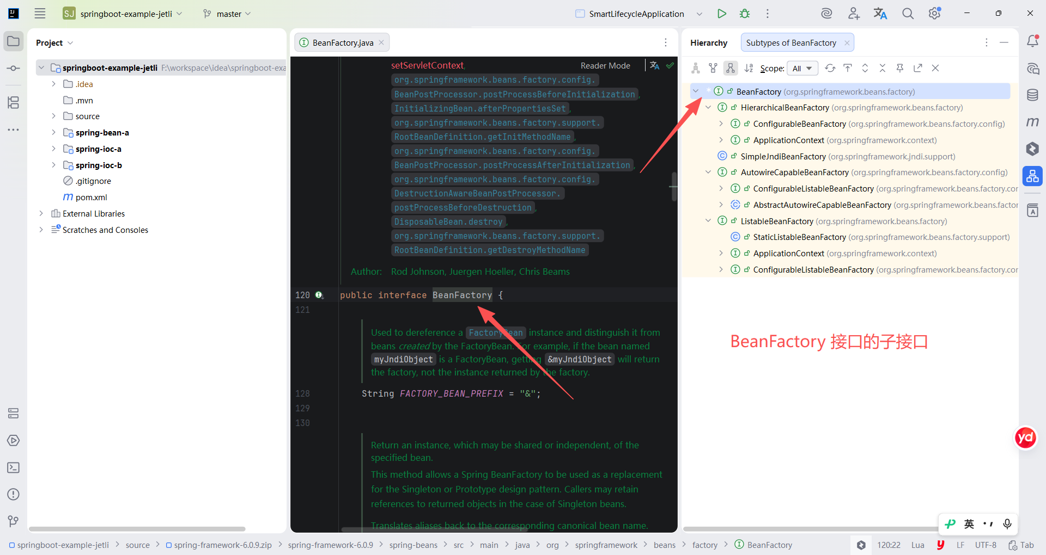Toggle subtypes hierarchy view button
1046x555 pixels.
coord(731,68)
